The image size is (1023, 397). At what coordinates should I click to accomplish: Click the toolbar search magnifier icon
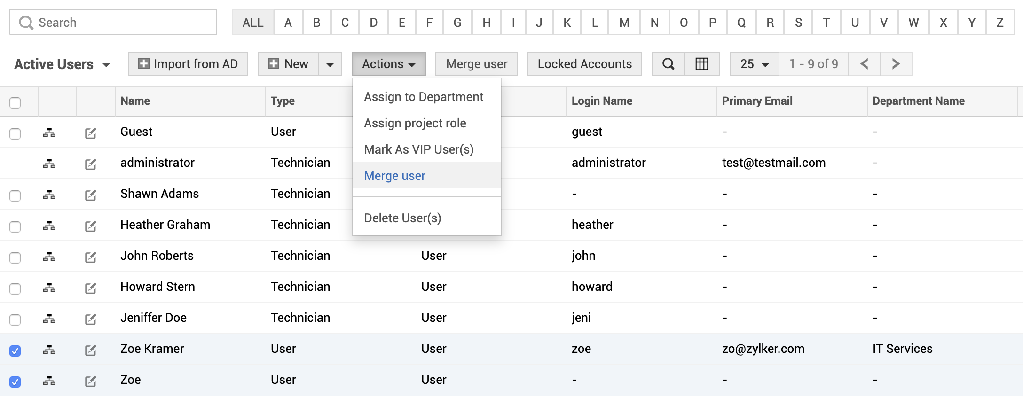[668, 64]
